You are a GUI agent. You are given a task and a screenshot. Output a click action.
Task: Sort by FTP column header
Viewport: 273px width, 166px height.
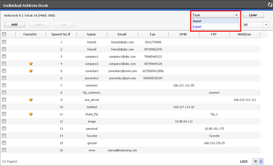coord(214,34)
